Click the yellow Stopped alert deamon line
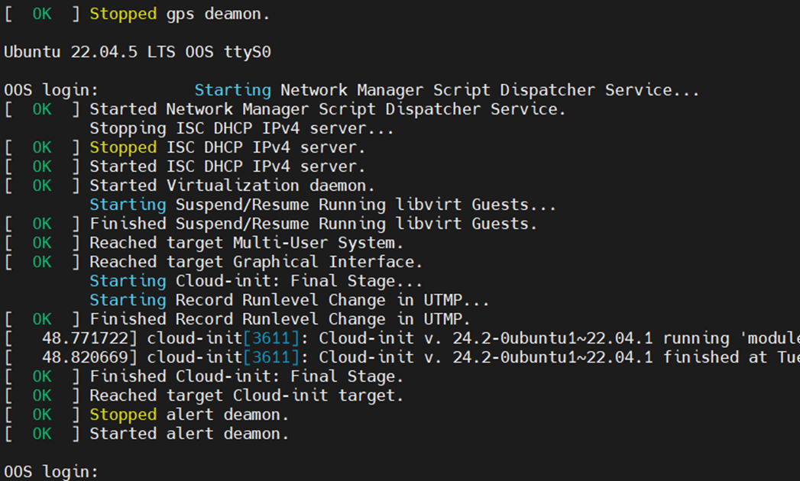The width and height of the screenshot is (800, 481). click(147, 415)
